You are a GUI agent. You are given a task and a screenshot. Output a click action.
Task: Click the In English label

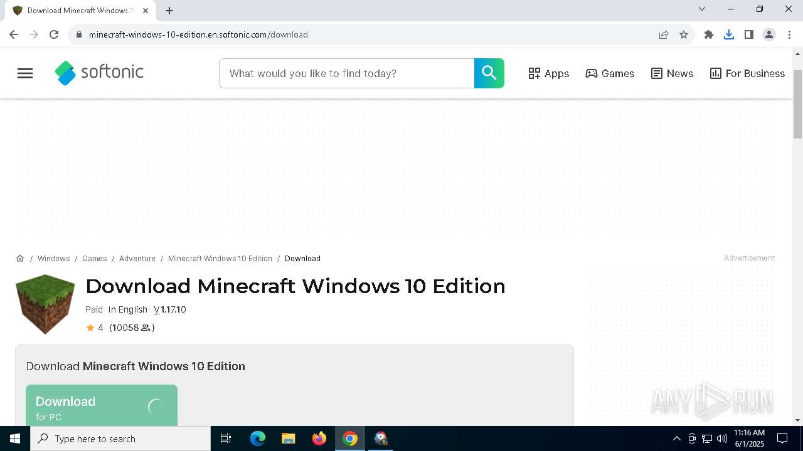pos(128,309)
